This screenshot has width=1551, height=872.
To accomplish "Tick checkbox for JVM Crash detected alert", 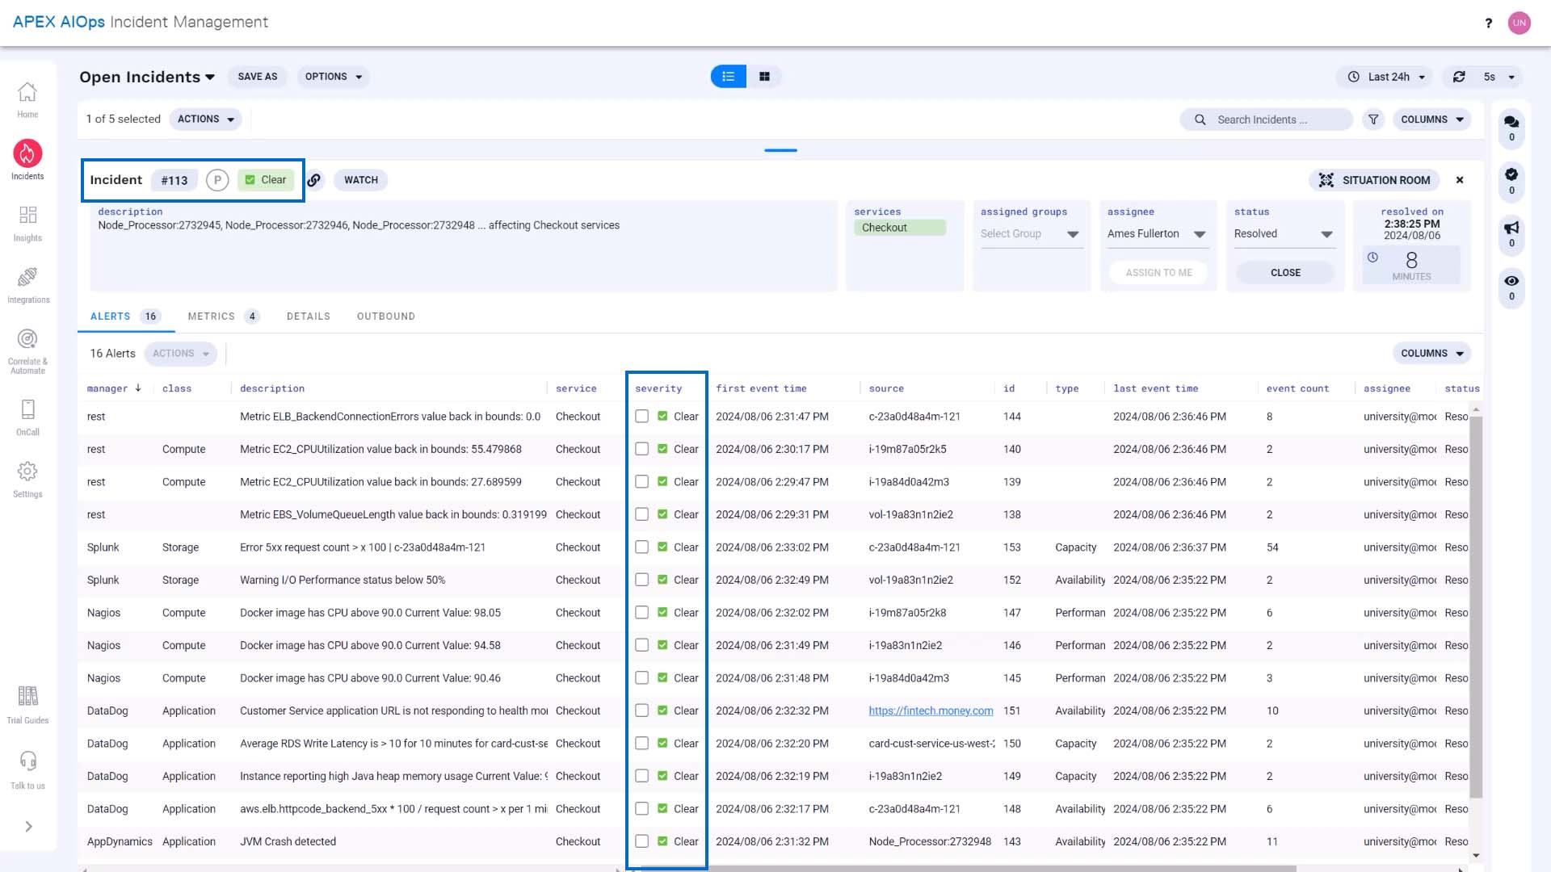I will pos(641,841).
